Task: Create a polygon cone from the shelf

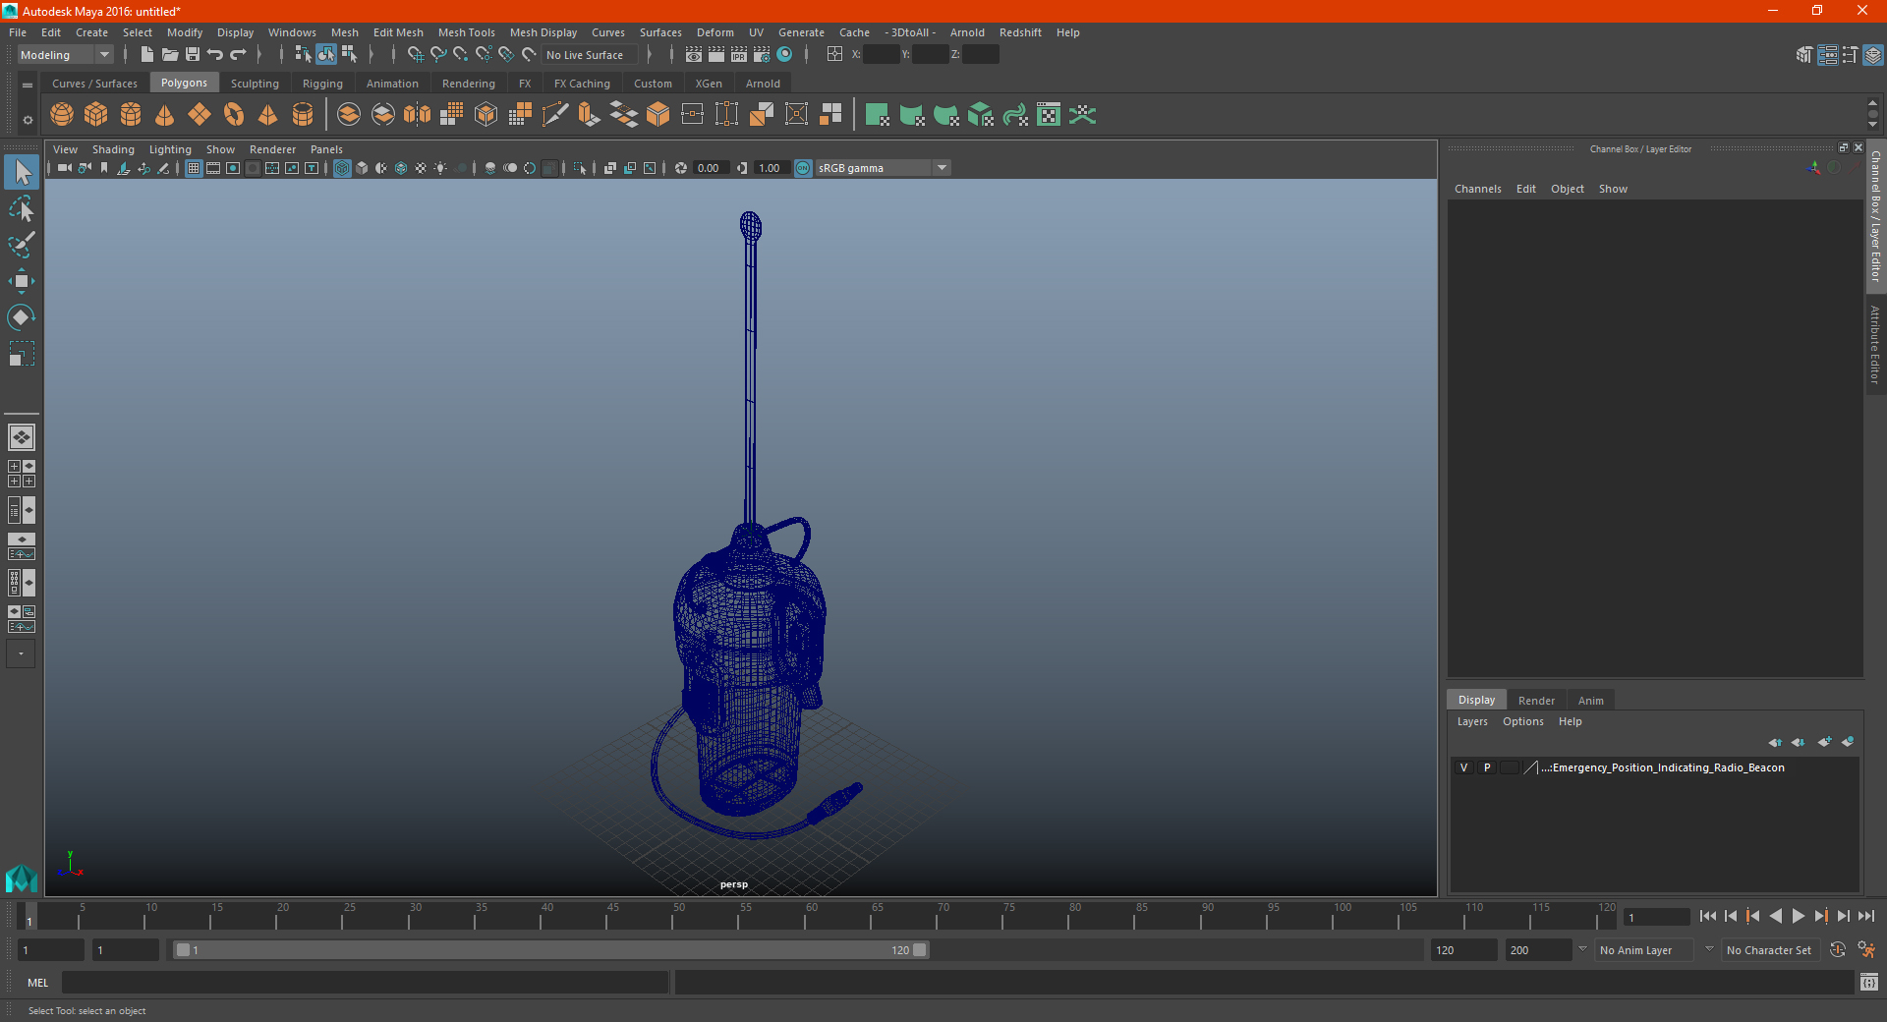Action: 165,115
